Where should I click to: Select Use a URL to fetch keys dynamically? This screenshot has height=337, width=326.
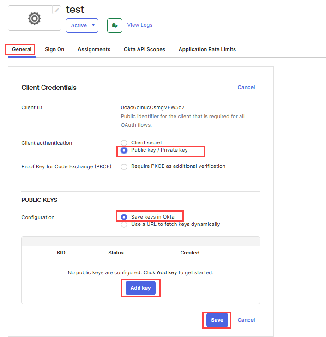(x=124, y=225)
